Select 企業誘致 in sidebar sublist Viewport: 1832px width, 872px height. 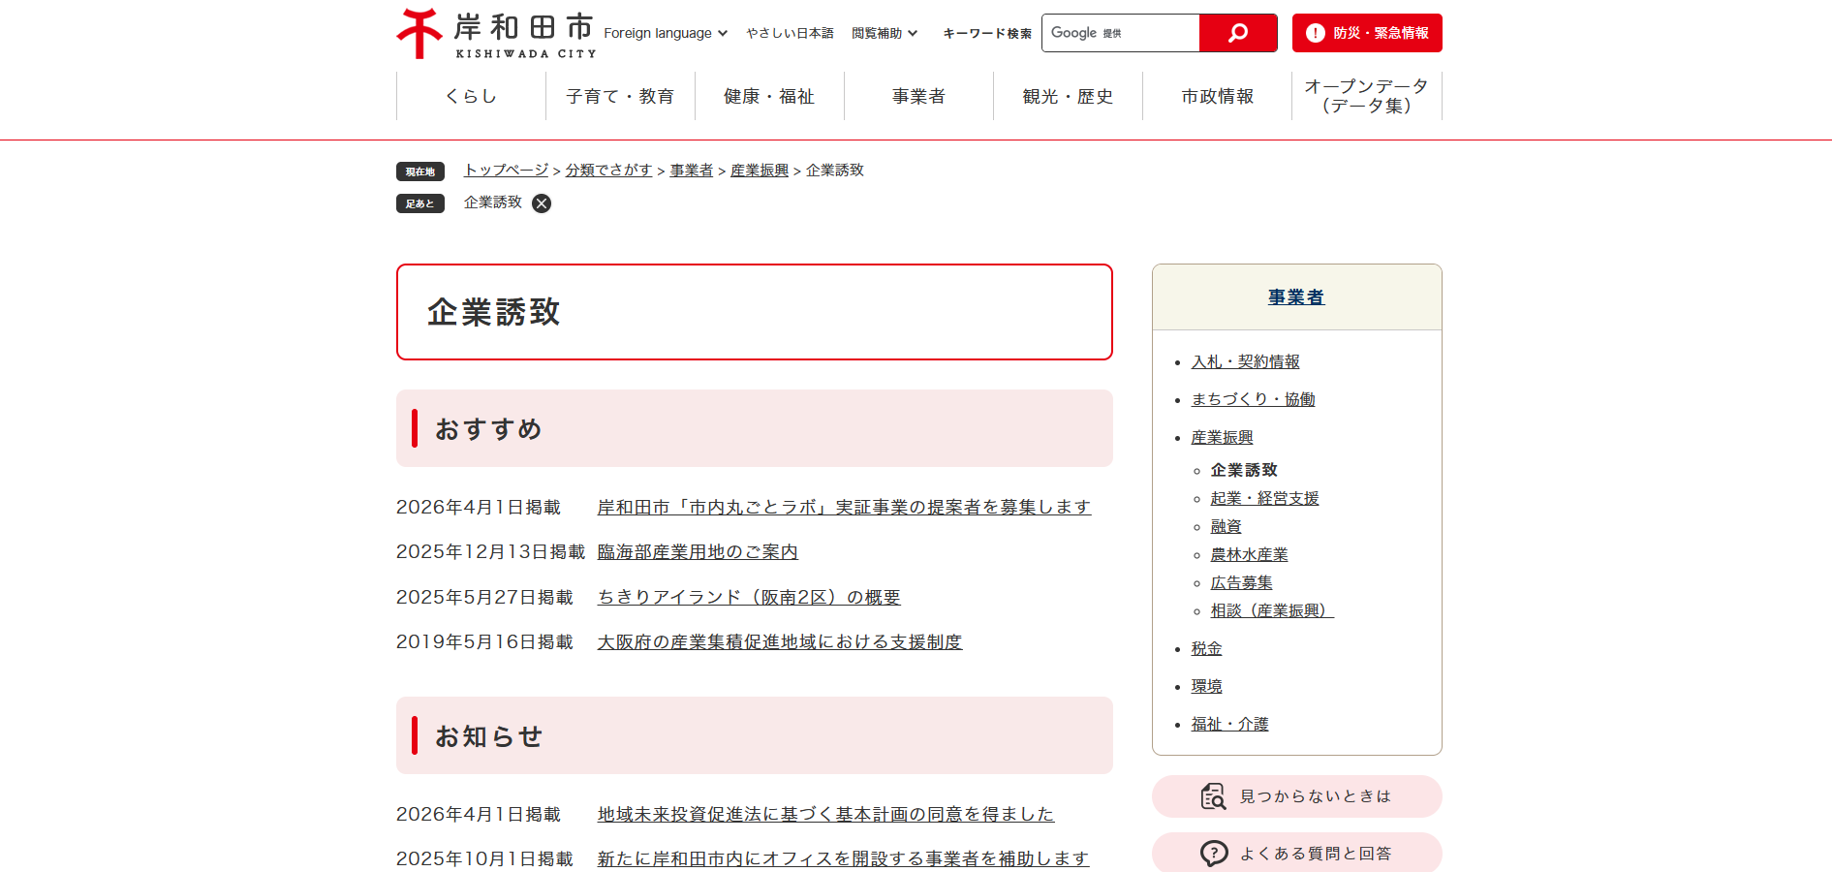(x=1244, y=470)
